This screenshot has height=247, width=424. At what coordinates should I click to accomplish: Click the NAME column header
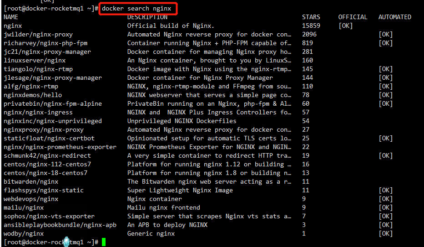[x=11, y=17]
